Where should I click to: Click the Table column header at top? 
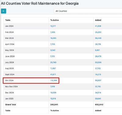[x=8, y=20]
